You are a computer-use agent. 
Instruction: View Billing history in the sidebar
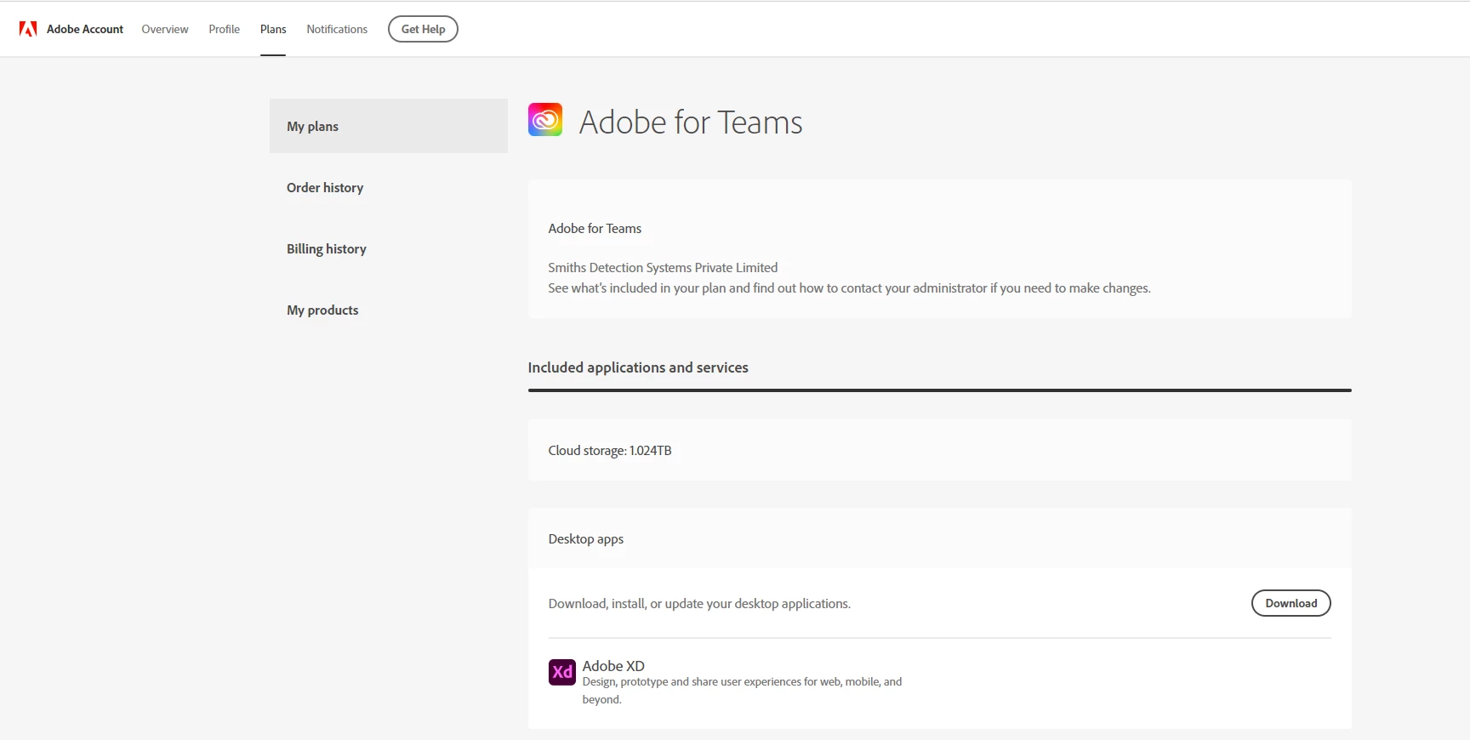tap(327, 249)
